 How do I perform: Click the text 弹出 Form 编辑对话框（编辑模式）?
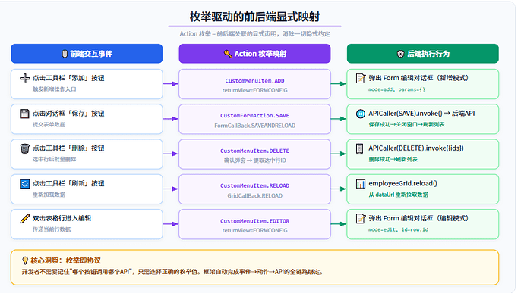tap(418, 218)
